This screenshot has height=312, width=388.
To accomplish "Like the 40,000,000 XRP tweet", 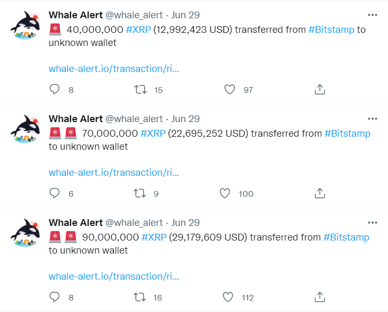I will click(230, 90).
